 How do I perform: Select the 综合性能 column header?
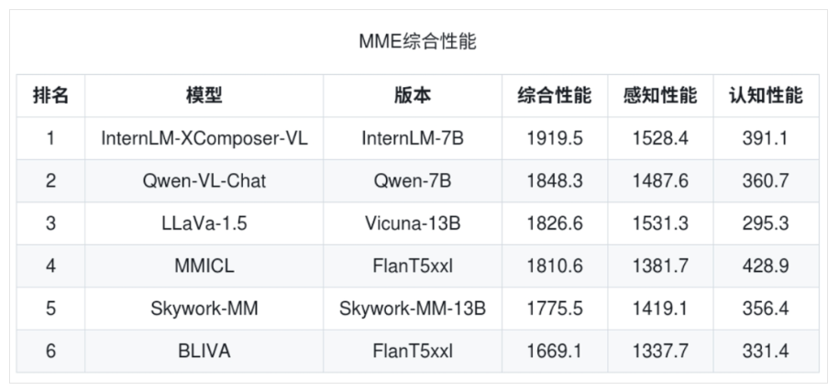[x=555, y=95]
